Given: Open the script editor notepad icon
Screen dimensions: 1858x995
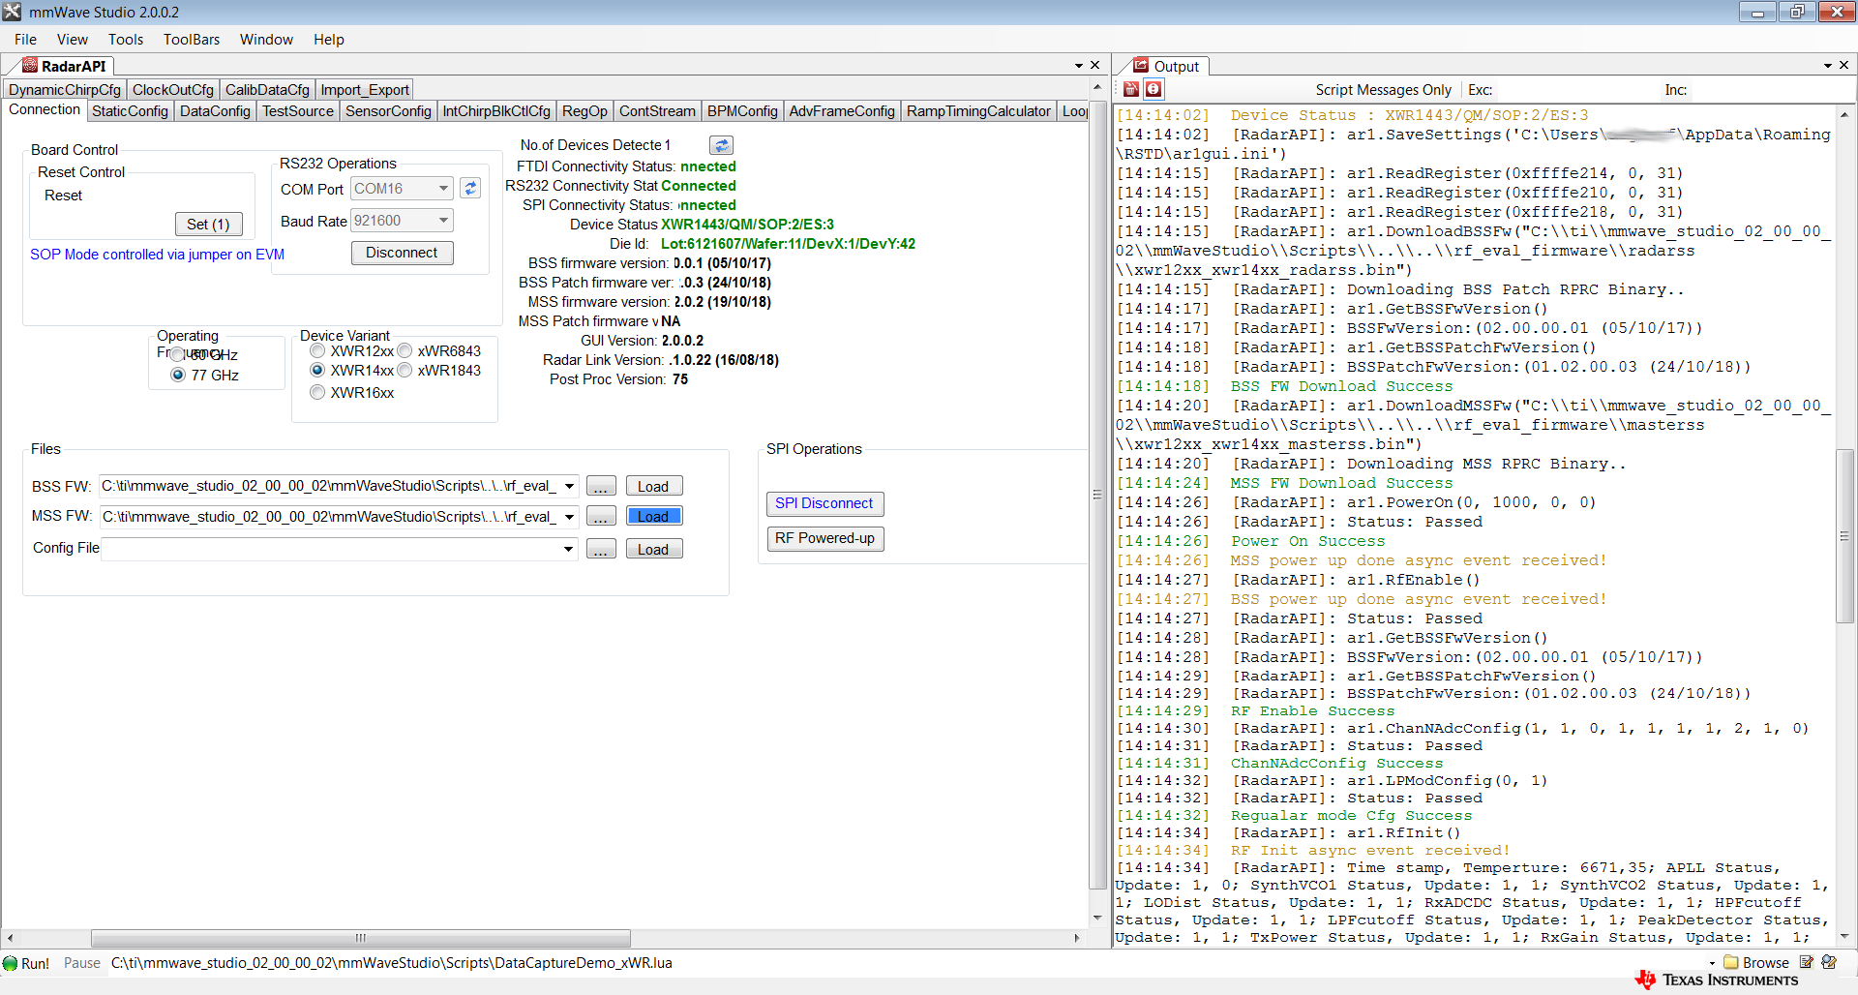Looking at the screenshot, I should point(1806,962).
